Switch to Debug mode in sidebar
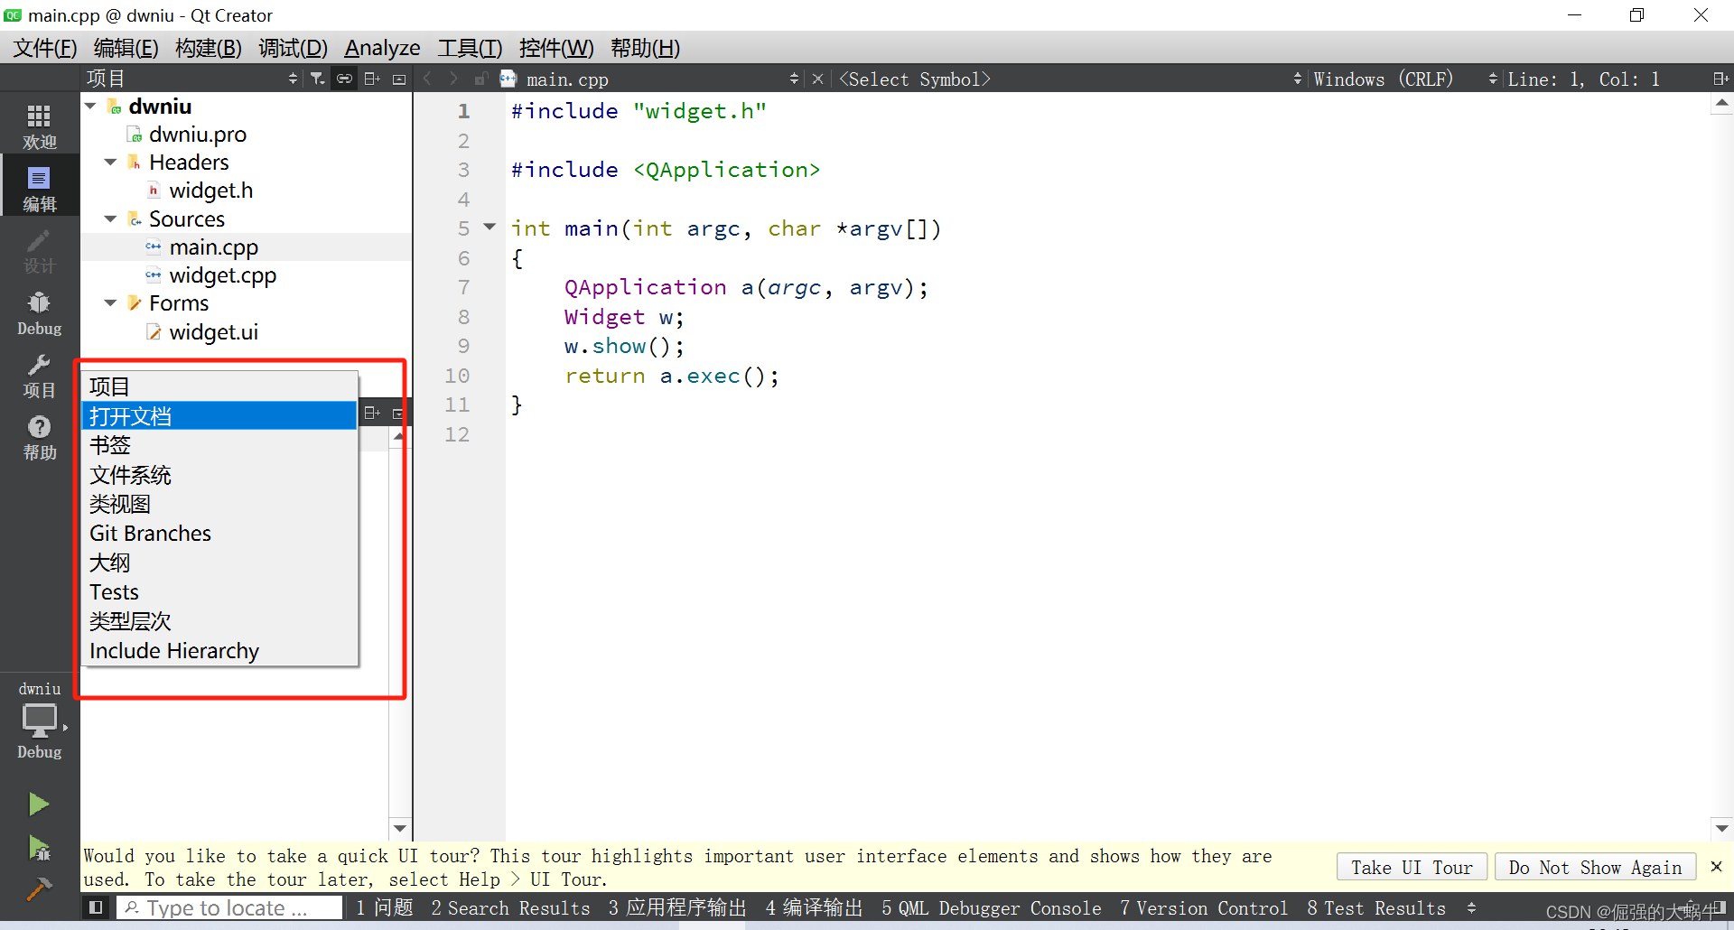This screenshot has height=930, width=1734. pyautogui.click(x=39, y=312)
